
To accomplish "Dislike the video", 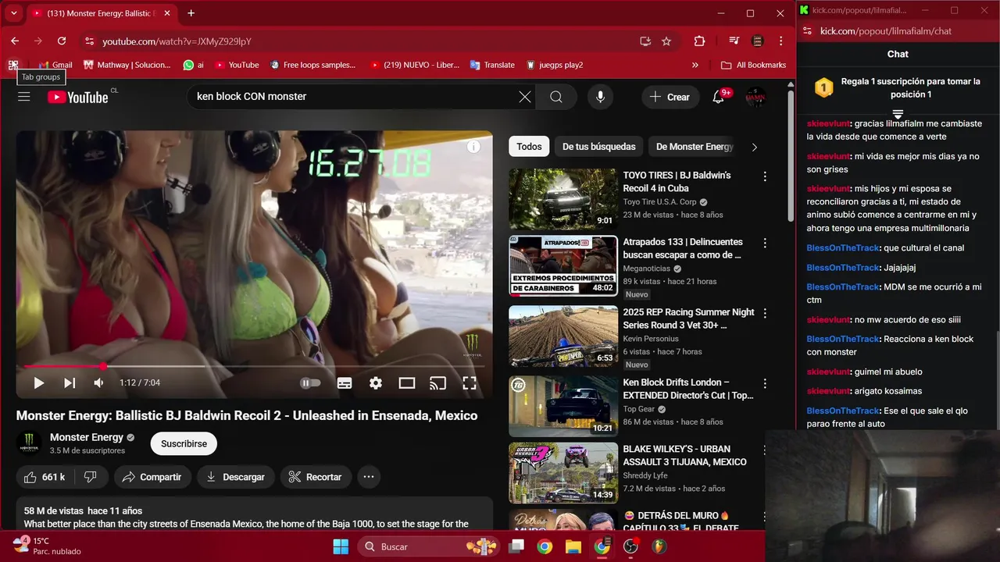I will coord(90,477).
